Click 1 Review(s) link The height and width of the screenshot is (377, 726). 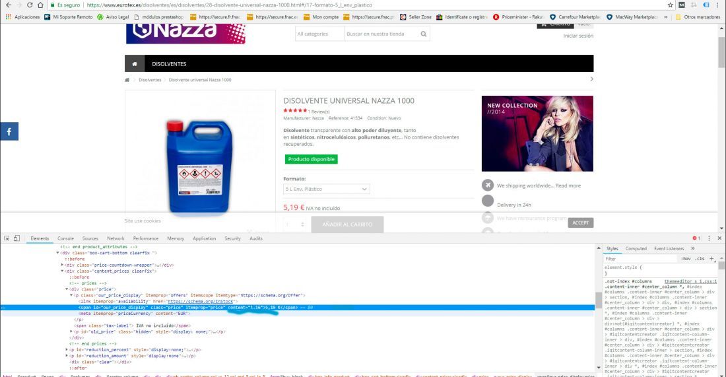[x=319, y=112]
